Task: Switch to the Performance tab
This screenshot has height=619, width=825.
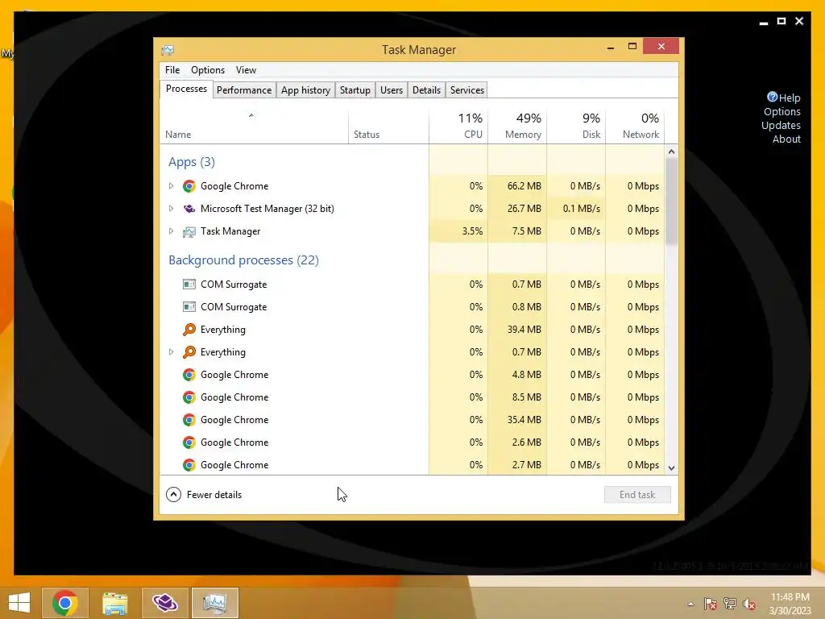Action: click(x=244, y=90)
